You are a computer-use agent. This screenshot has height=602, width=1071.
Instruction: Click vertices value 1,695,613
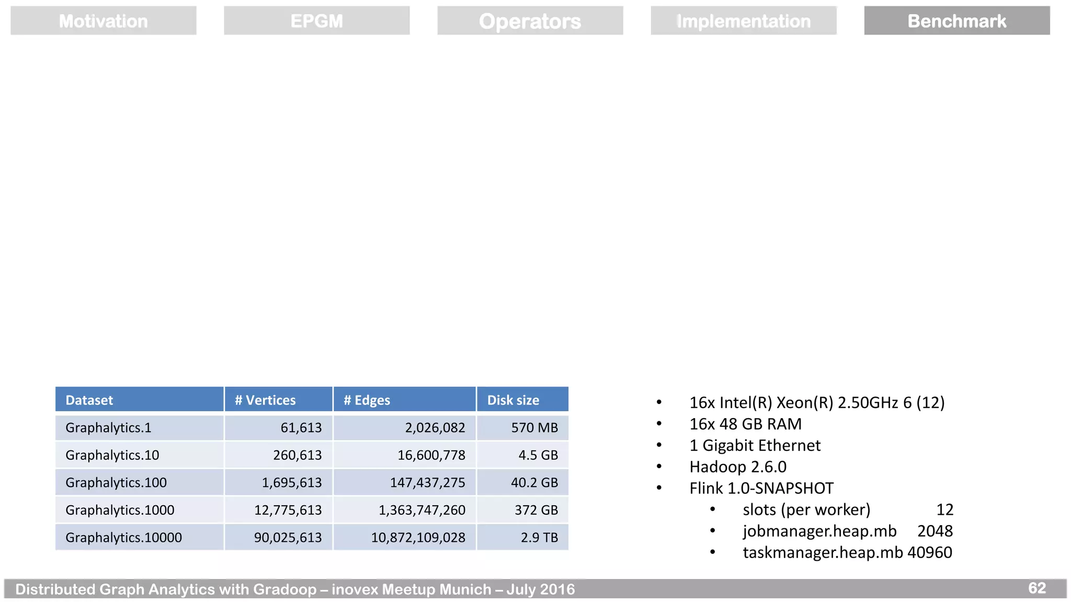pyautogui.click(x=279, y=482)
